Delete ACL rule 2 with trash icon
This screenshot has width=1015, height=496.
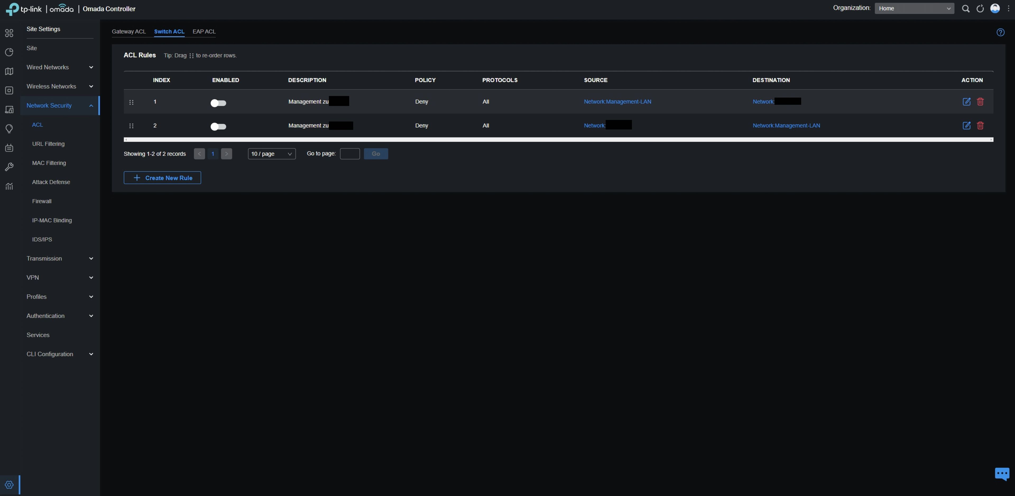click(980, 125)
